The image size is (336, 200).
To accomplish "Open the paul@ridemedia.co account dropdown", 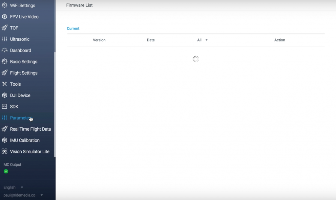I will (23, 195).
